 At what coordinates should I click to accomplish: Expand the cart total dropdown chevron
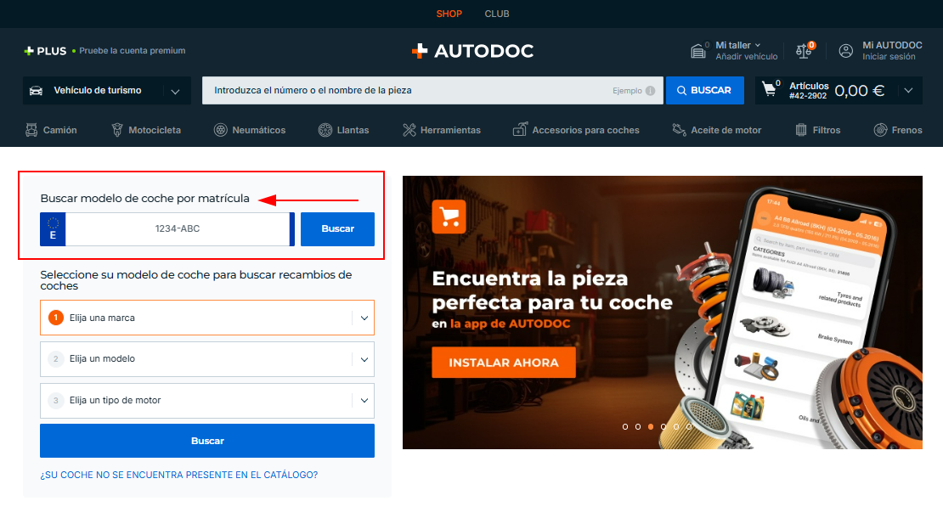[x=908, y=90]
